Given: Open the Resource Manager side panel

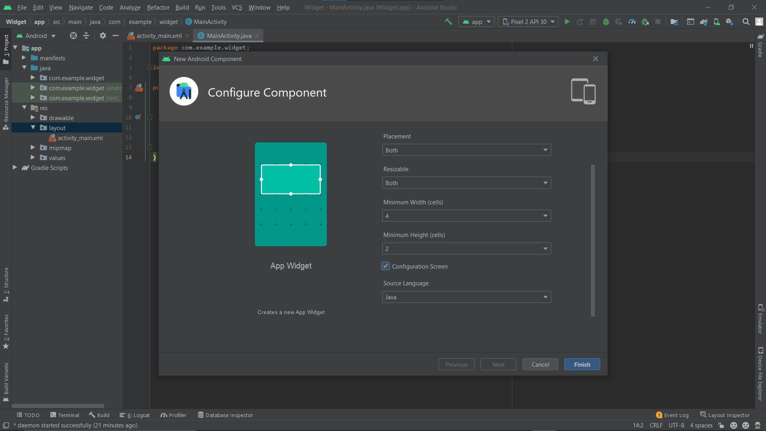Looking at the screenshot, I should pyautogui.click(x=6, y=104).
